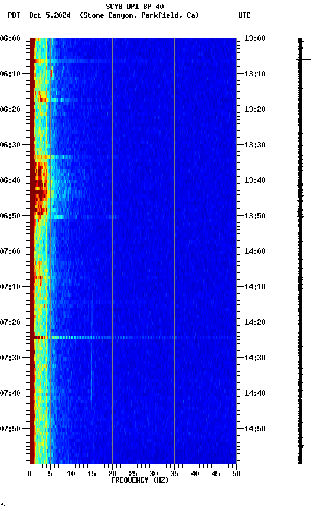
Task: Click the 14:40 UTC time label
Action: (255, 394)
